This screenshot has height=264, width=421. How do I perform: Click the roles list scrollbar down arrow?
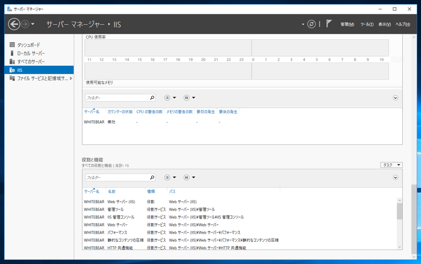399,247
